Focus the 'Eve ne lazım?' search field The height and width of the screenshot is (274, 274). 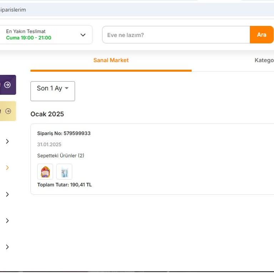click(176, 35)
